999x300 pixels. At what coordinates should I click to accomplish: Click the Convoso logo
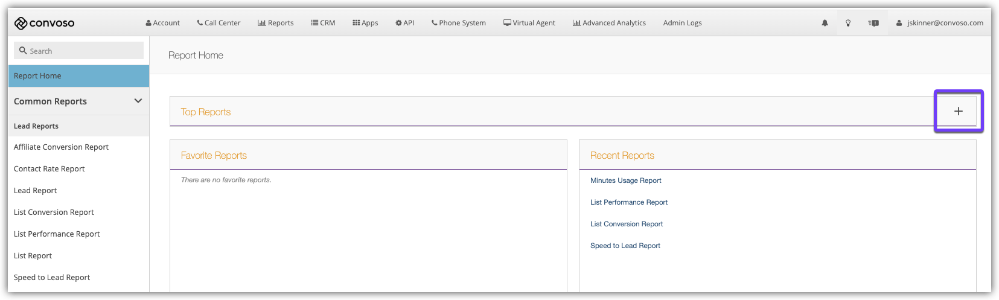pyautogui.click(x=44, y=23)
